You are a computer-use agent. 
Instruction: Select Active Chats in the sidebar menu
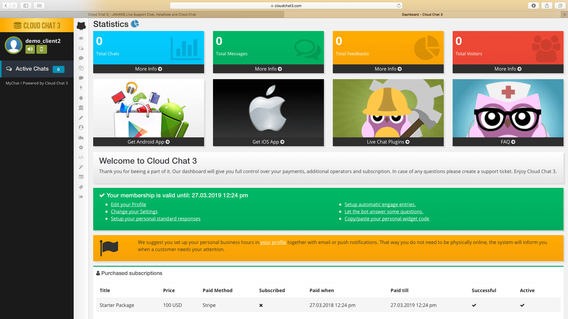click(x=32, y=69)
